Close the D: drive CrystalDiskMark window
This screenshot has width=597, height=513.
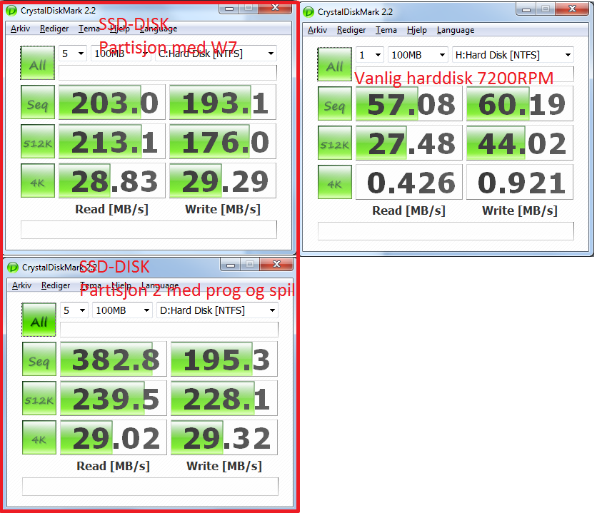click(x=276, y=264)
